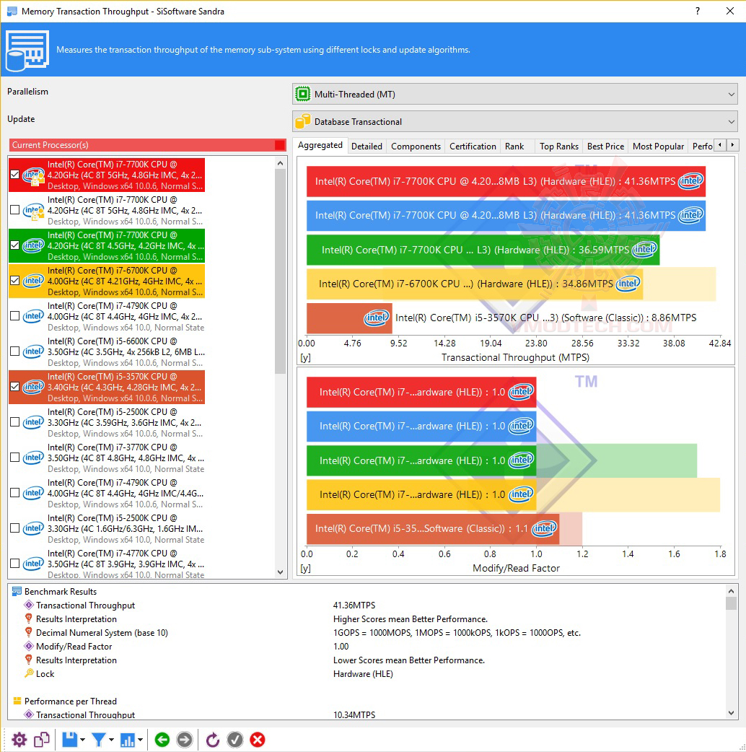This screenshot has height=752, width=746.
Task: Click the Benchmark Results header icon
Action: click(17, 591)
